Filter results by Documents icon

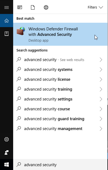[x=33, y=7]
